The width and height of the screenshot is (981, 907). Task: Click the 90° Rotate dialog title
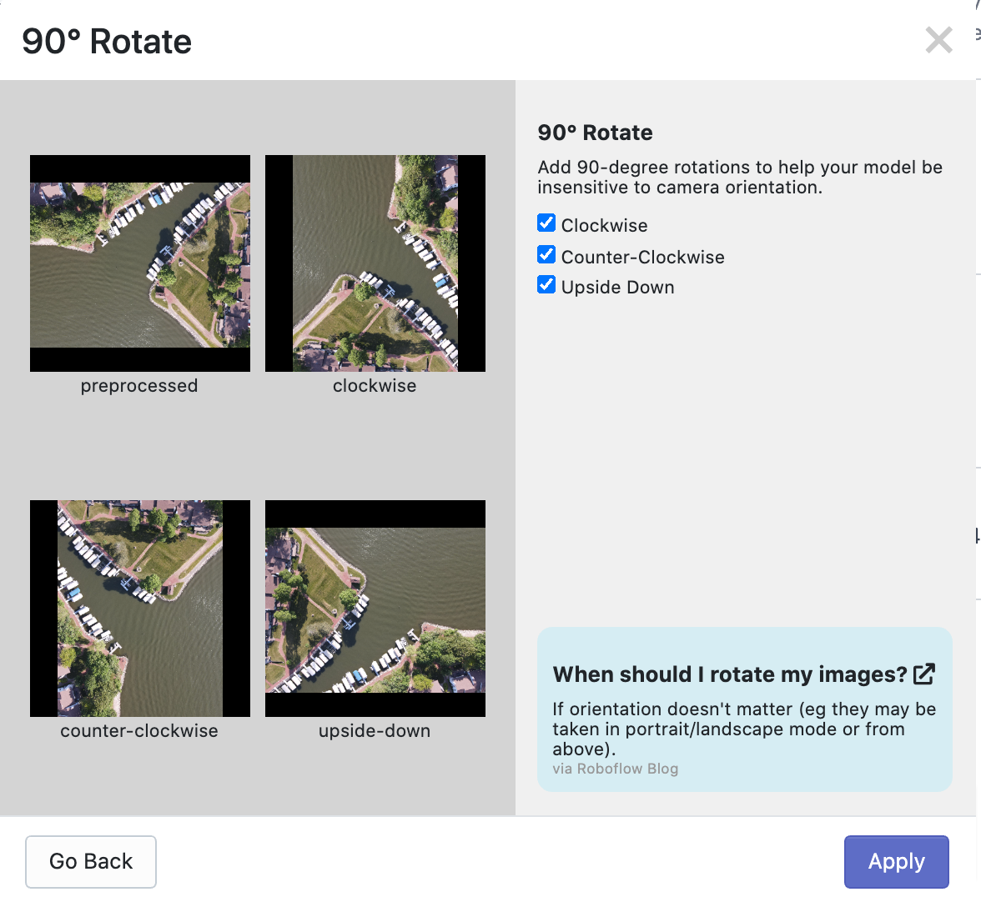coord(107,41)
